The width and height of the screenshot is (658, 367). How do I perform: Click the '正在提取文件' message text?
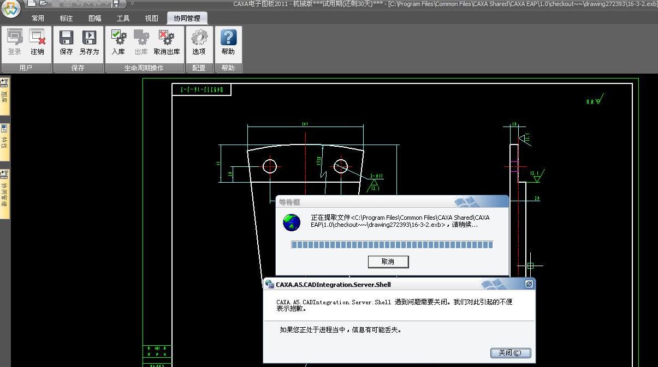(400, 221)
